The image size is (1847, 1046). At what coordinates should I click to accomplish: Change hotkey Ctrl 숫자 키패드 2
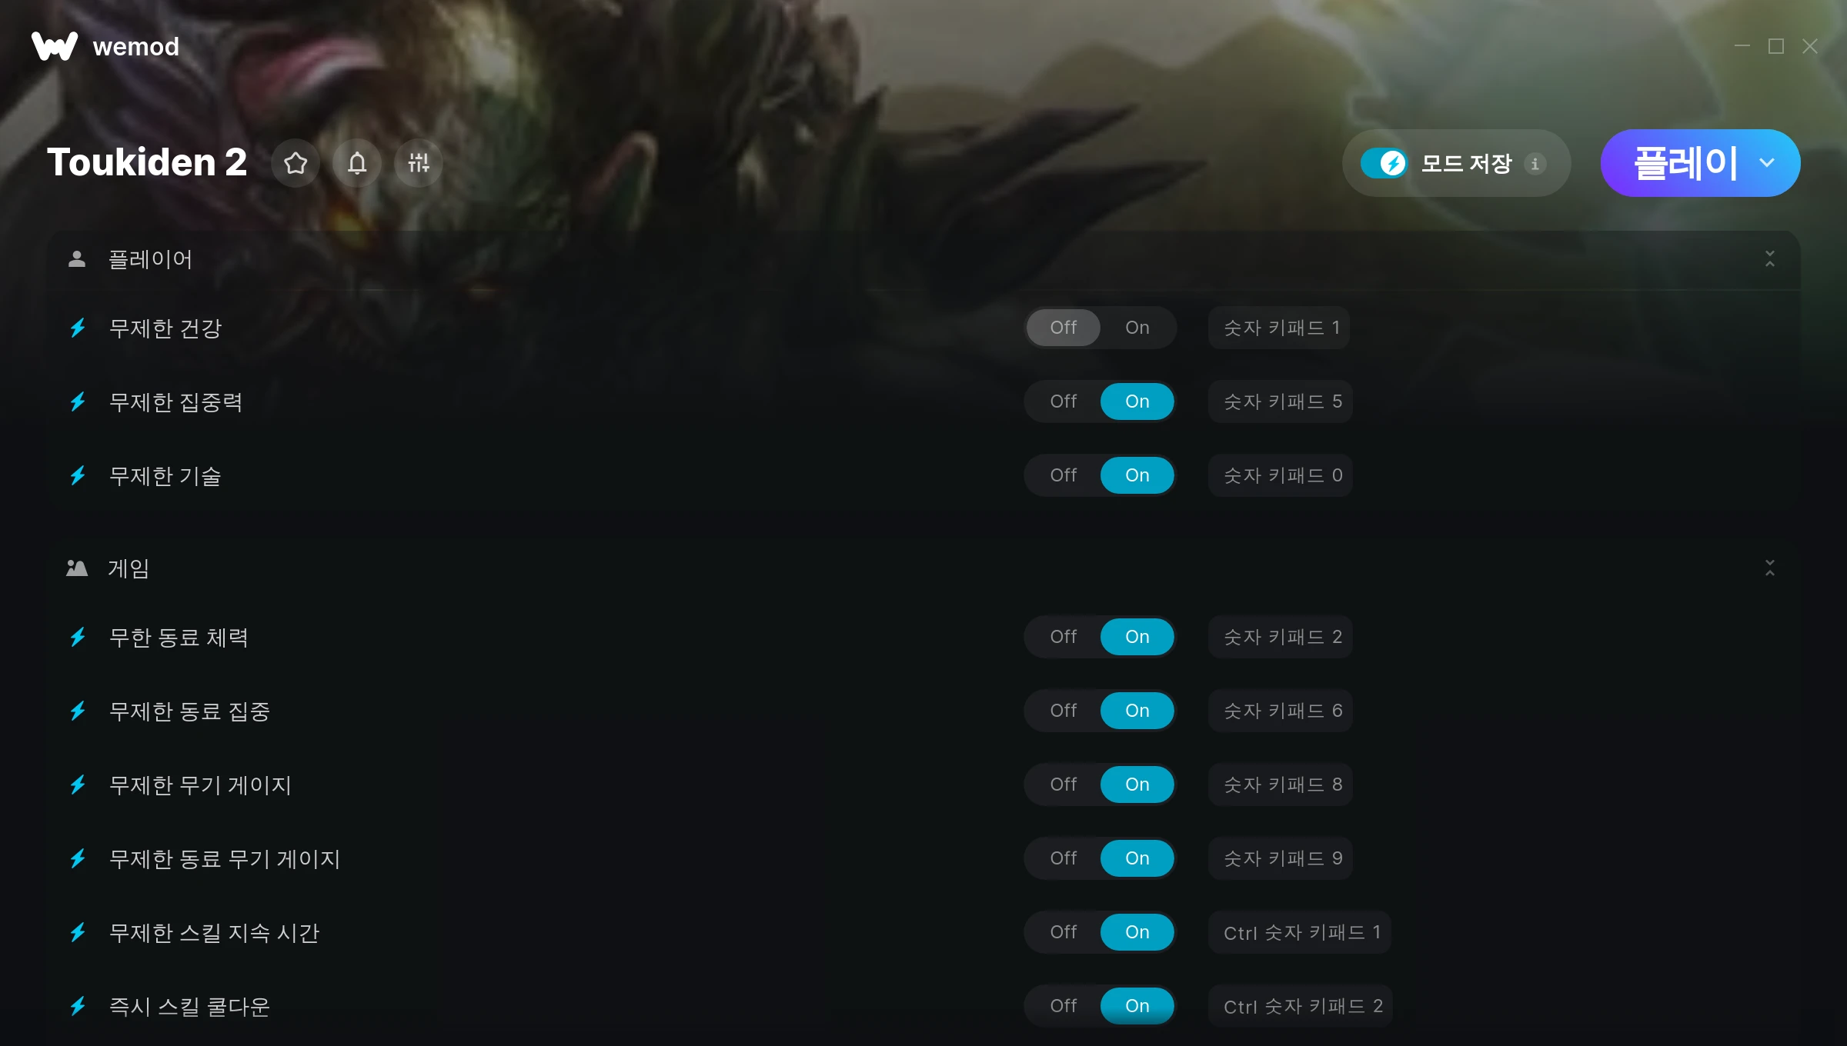[1301, 1006]
